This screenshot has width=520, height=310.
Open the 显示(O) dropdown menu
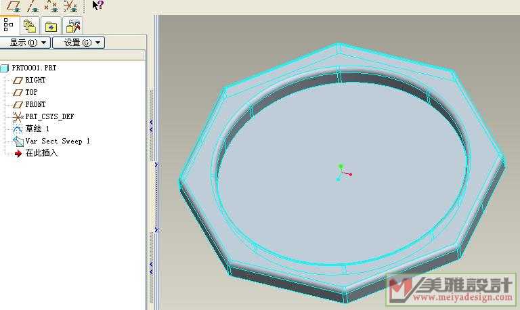pos(25,43)
